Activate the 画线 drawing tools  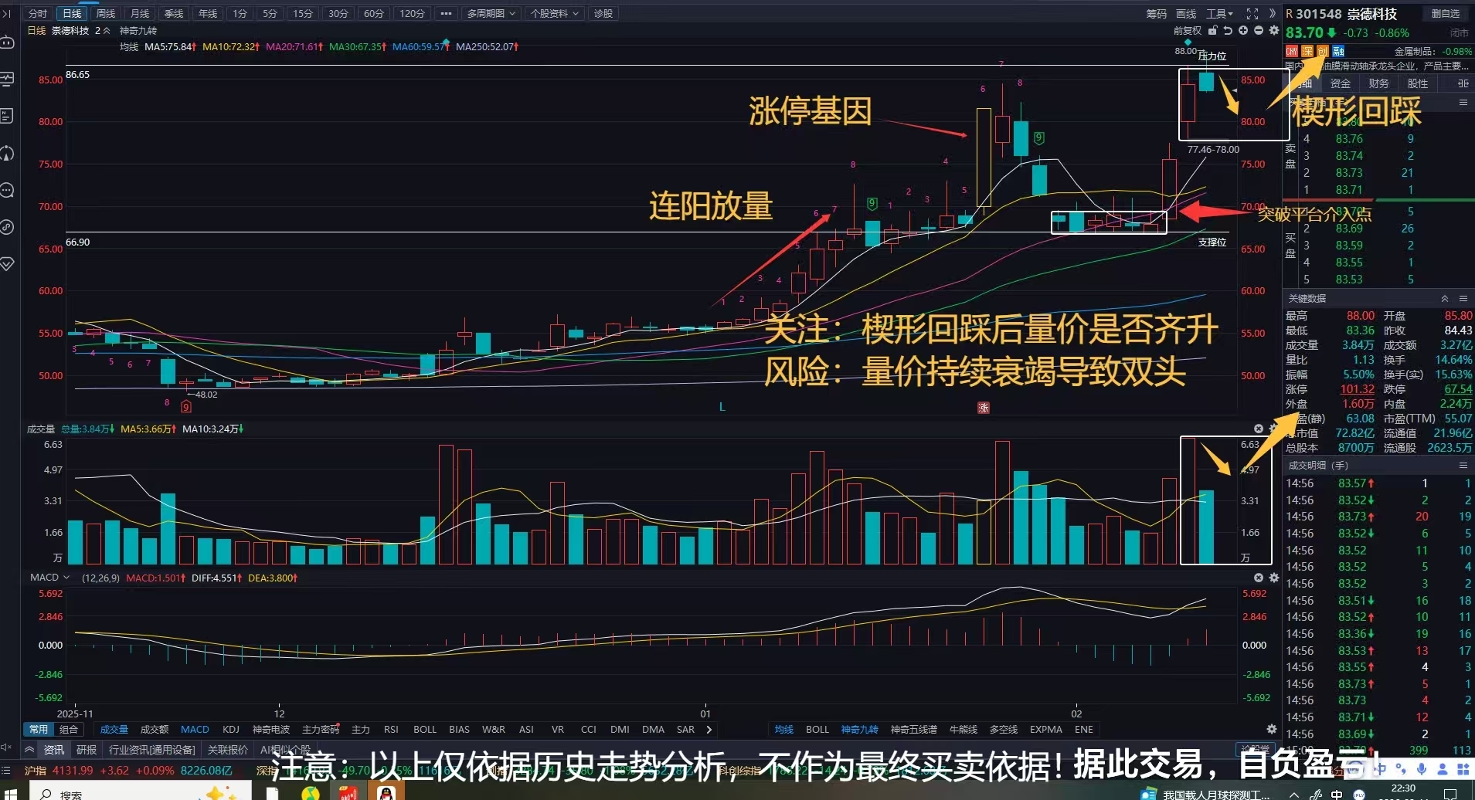coord(1186,14)
